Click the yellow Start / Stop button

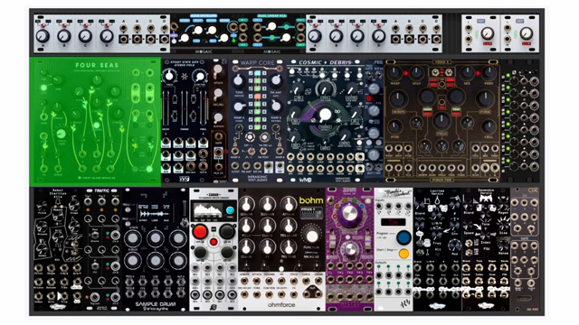[403, 254]
